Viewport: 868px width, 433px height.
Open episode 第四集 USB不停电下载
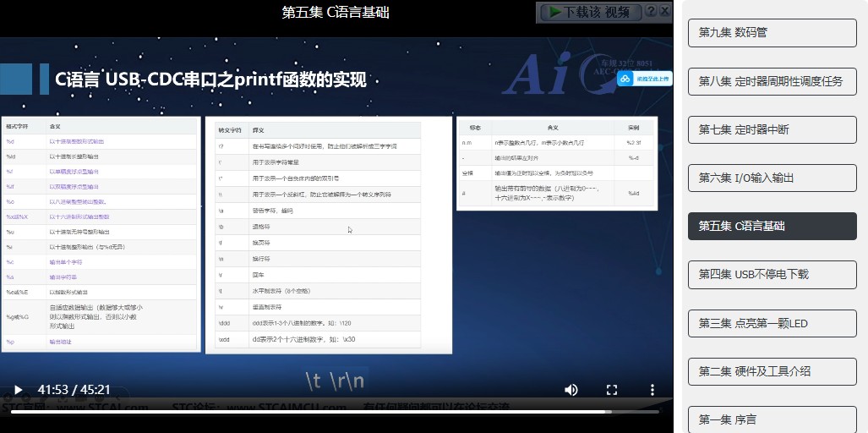tap(772, 274)
